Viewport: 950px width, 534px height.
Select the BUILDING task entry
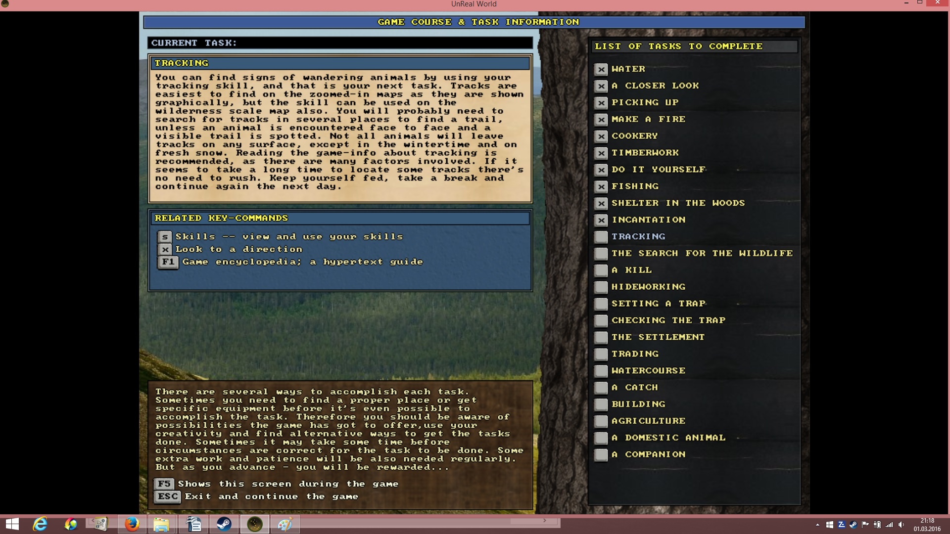(x=638, y=404)
